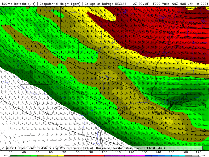
Task: Pick the bright yellow swatch in the color bar
Action: (x=61, y=156)
